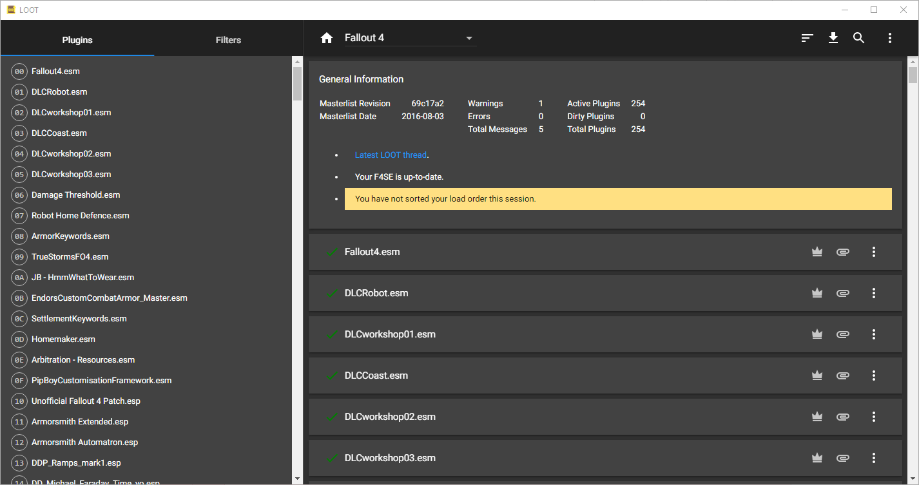Click the paperclip icon on DLCworkshop03.esm card
The image size is (919, 485).
pos(842,458)
